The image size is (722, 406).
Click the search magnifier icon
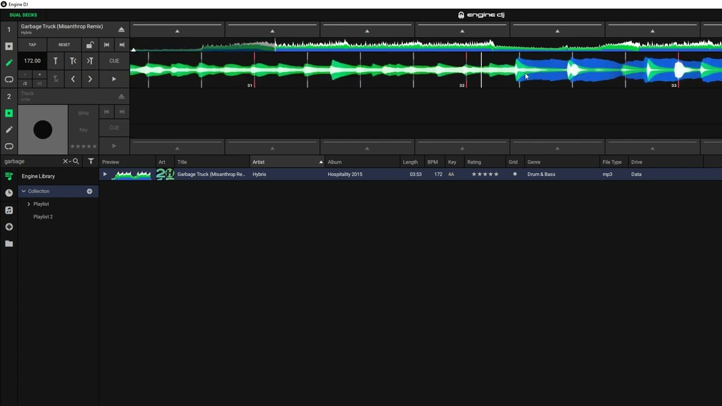click(76, 161)
